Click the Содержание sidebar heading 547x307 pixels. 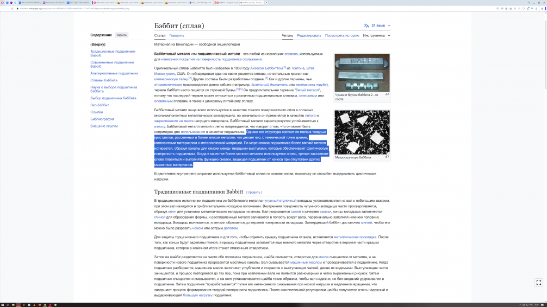[x=101, y=35]
